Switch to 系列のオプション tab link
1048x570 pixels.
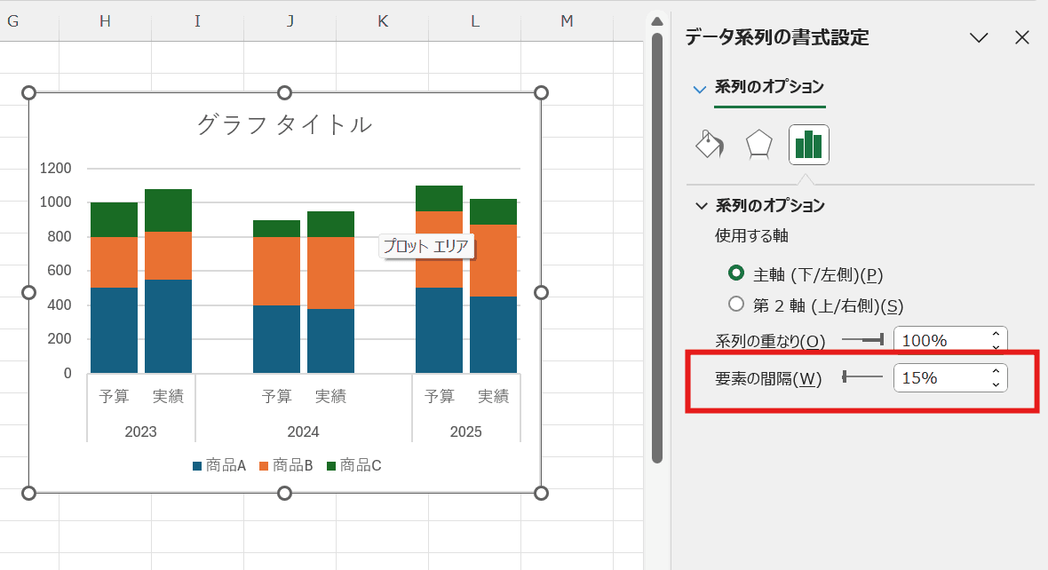pyautogui.click(x=769, y=88)
